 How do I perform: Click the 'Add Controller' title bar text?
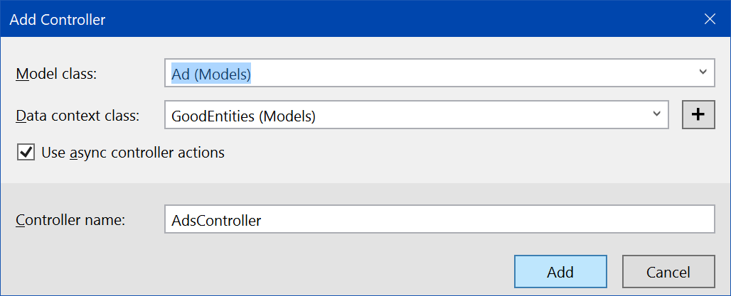tap(58, 19)
